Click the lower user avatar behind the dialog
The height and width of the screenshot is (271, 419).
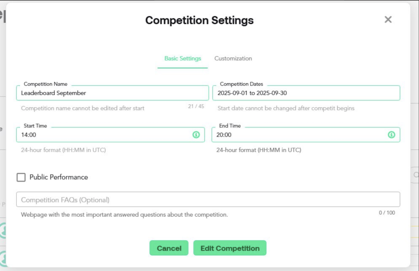[x=3, y=258]
